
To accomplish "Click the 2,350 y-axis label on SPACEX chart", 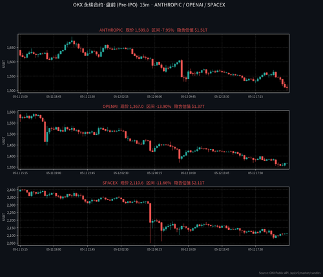I will (x=11, y=198).
